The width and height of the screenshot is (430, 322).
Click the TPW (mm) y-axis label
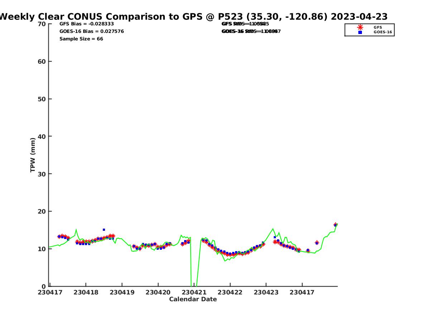pos(33,155)
